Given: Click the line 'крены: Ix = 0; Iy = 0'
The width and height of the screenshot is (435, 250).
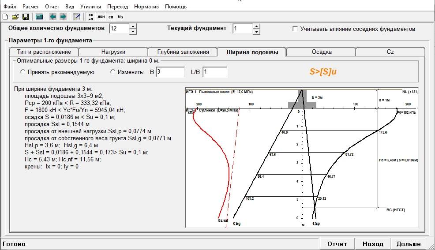Looking at the screenshot, I should (x=52, y=166).
